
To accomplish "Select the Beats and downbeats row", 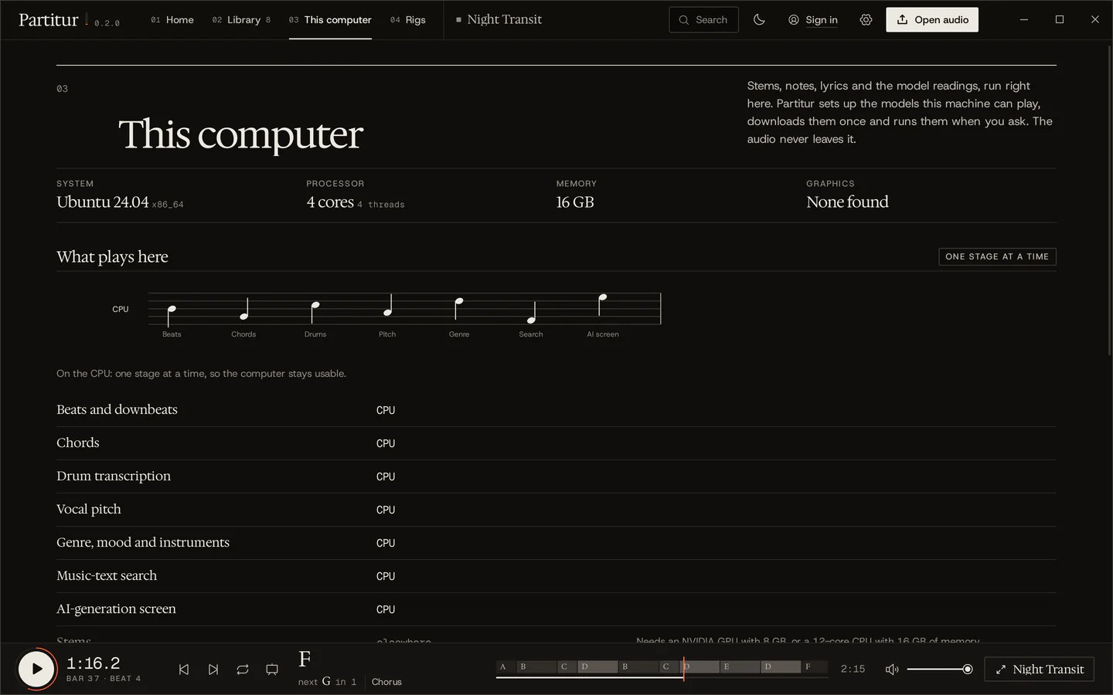I will 556,410.
